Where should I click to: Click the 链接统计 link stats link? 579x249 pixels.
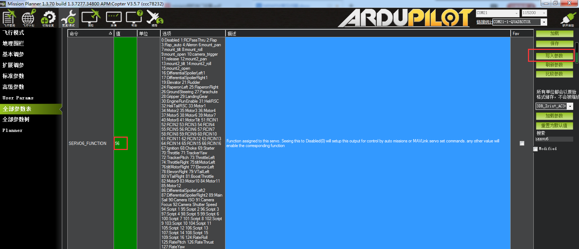484,22
